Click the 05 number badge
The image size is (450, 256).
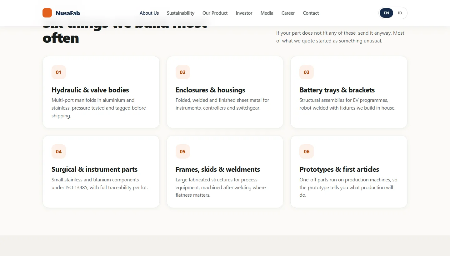click(x=183, y=151)
